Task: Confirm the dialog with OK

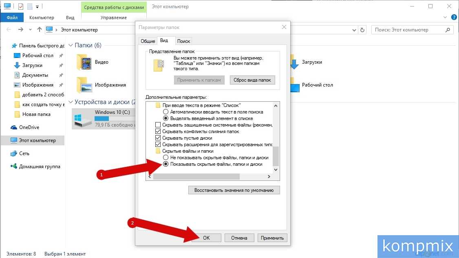Action: (x=206, y=238)
